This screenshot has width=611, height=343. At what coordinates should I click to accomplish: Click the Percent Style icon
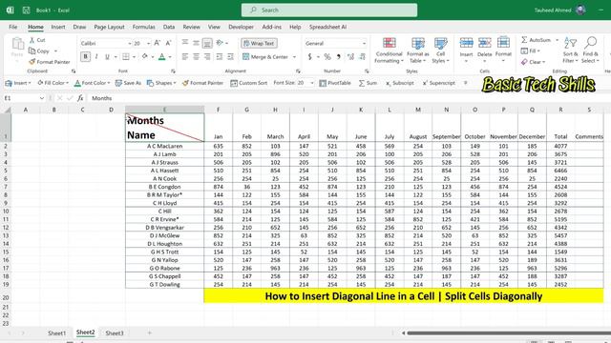(327, 57)
